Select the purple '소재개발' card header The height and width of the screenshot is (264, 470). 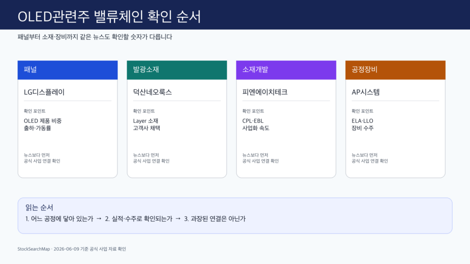pos(286,70)
